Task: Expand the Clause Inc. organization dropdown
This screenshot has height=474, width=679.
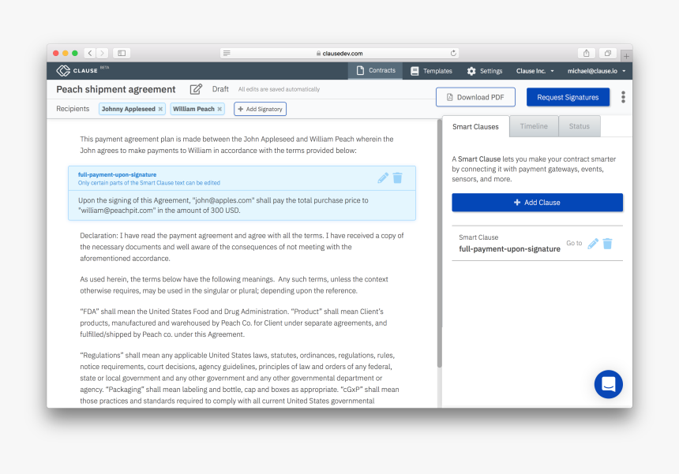Action: 535,70
